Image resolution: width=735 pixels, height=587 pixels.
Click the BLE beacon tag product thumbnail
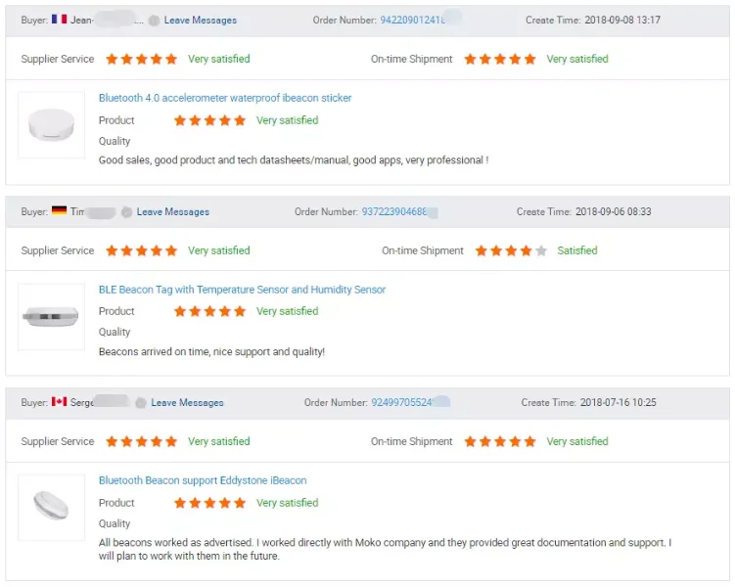pyautogui.click(x=51, y=316)
